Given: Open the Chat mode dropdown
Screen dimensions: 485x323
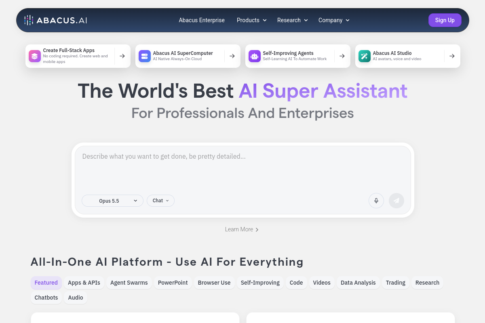Looking at the screenshot, I should 160,201.
